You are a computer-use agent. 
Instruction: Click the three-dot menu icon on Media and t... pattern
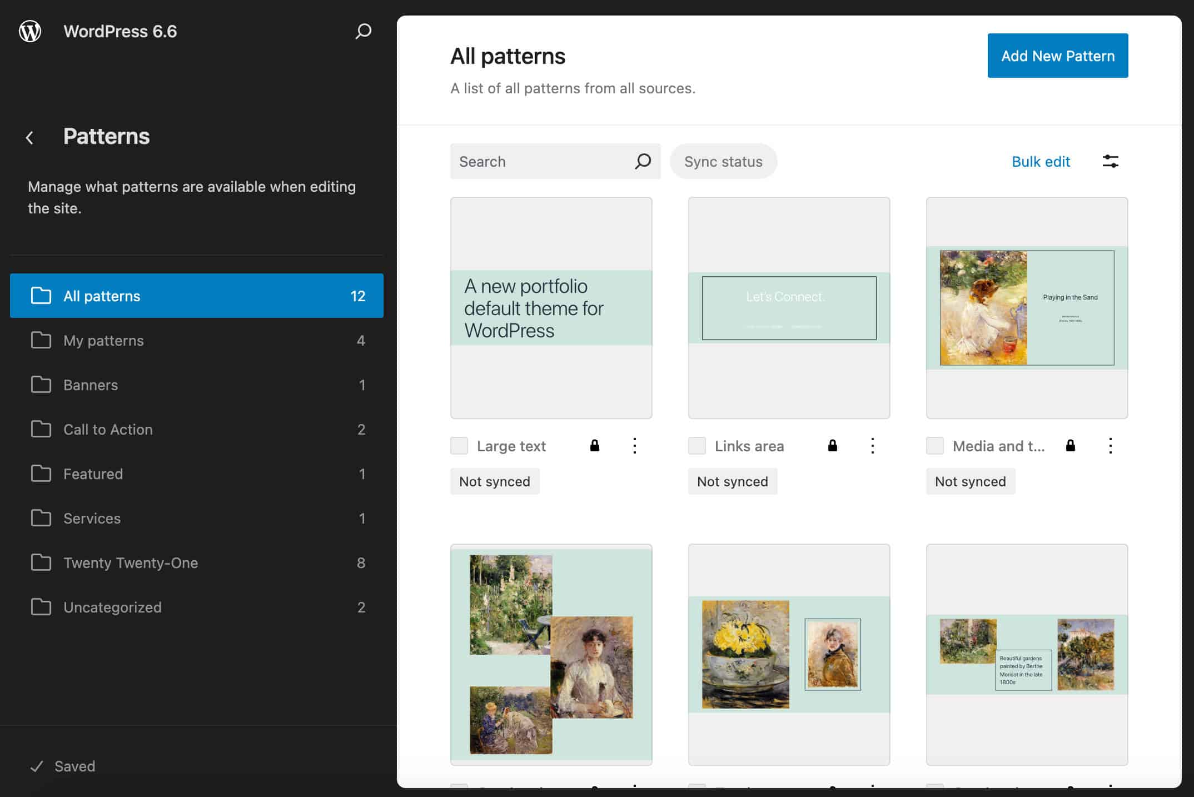[1111, 446]
